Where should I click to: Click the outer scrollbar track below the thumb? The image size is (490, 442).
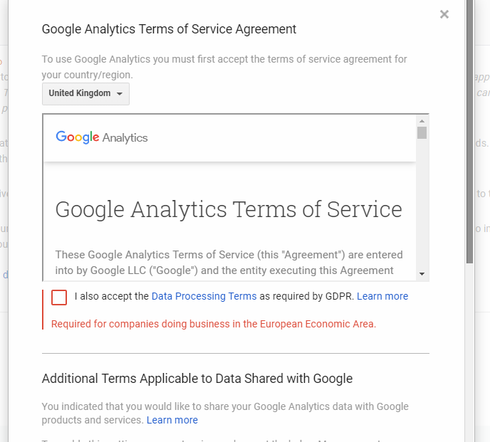tap(469, 353)
